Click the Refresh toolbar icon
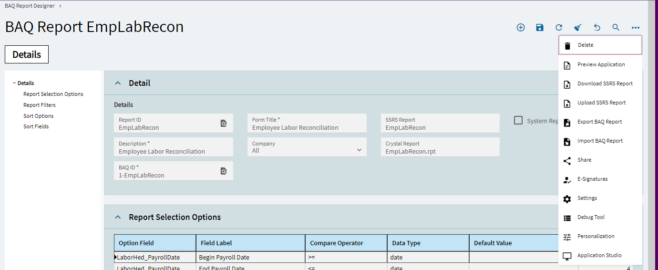 coord(559,28)
